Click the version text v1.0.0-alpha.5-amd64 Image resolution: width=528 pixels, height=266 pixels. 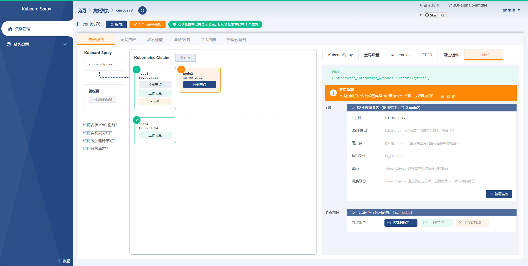point(468,5)
